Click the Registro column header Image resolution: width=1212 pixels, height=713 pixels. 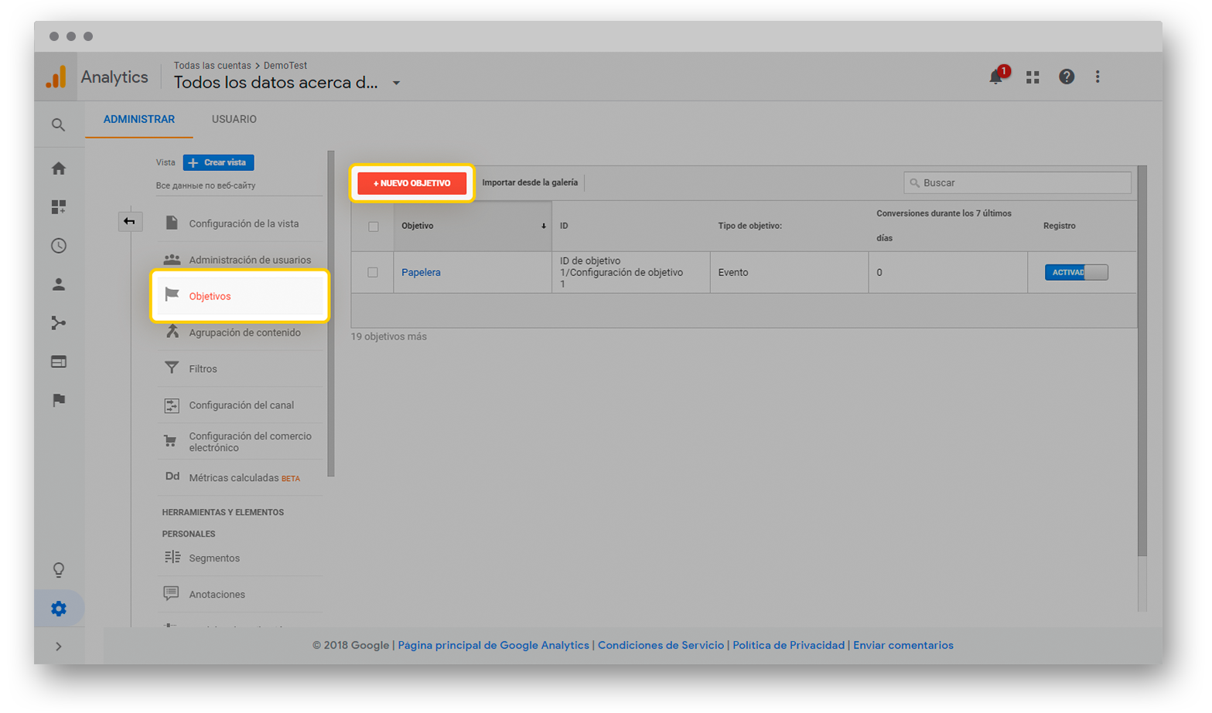[1059, 226]
